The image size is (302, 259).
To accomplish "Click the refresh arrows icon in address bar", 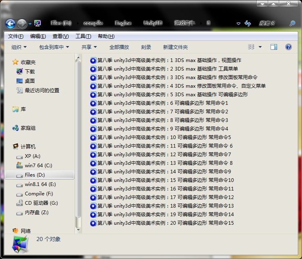I will tap(248, 24).
